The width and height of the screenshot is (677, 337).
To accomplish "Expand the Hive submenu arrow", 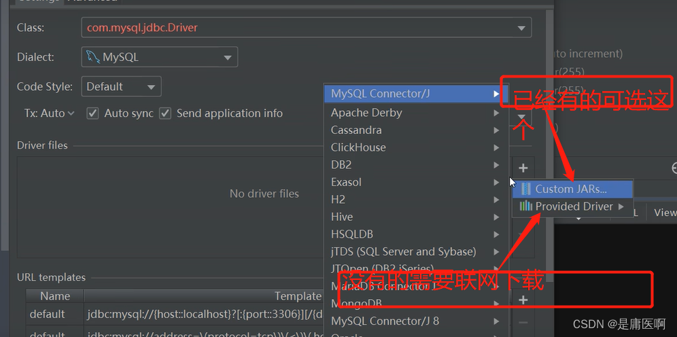I will click(x=496, y=217).
